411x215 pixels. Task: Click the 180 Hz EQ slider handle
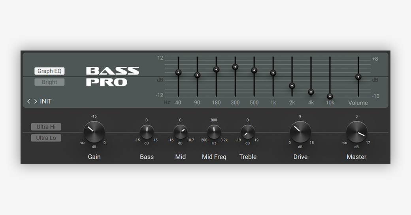[216, 69]
